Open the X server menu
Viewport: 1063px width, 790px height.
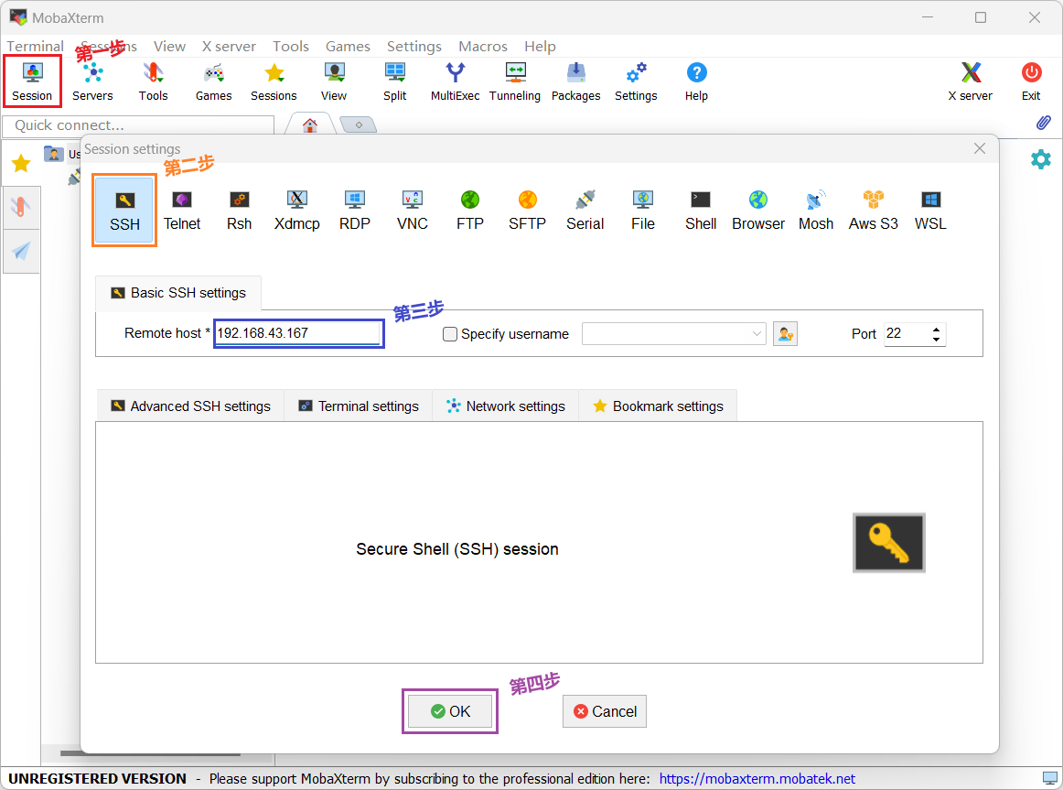coord(229,46)
